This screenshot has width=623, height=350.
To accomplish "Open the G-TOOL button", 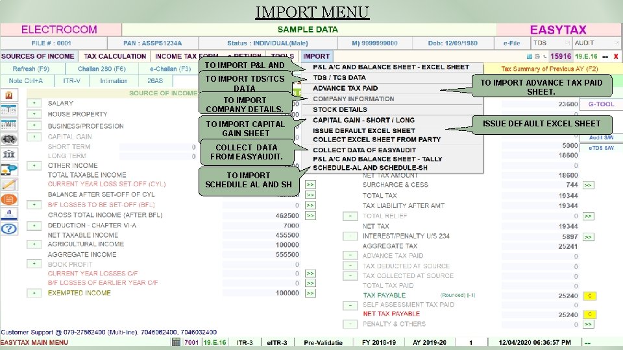I will coord(601,104).
